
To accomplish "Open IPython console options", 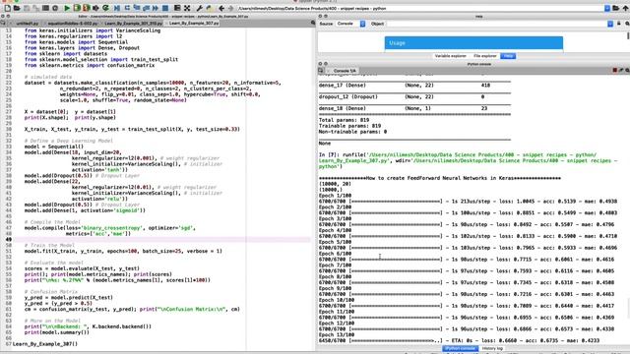I will tap(627, 70).
